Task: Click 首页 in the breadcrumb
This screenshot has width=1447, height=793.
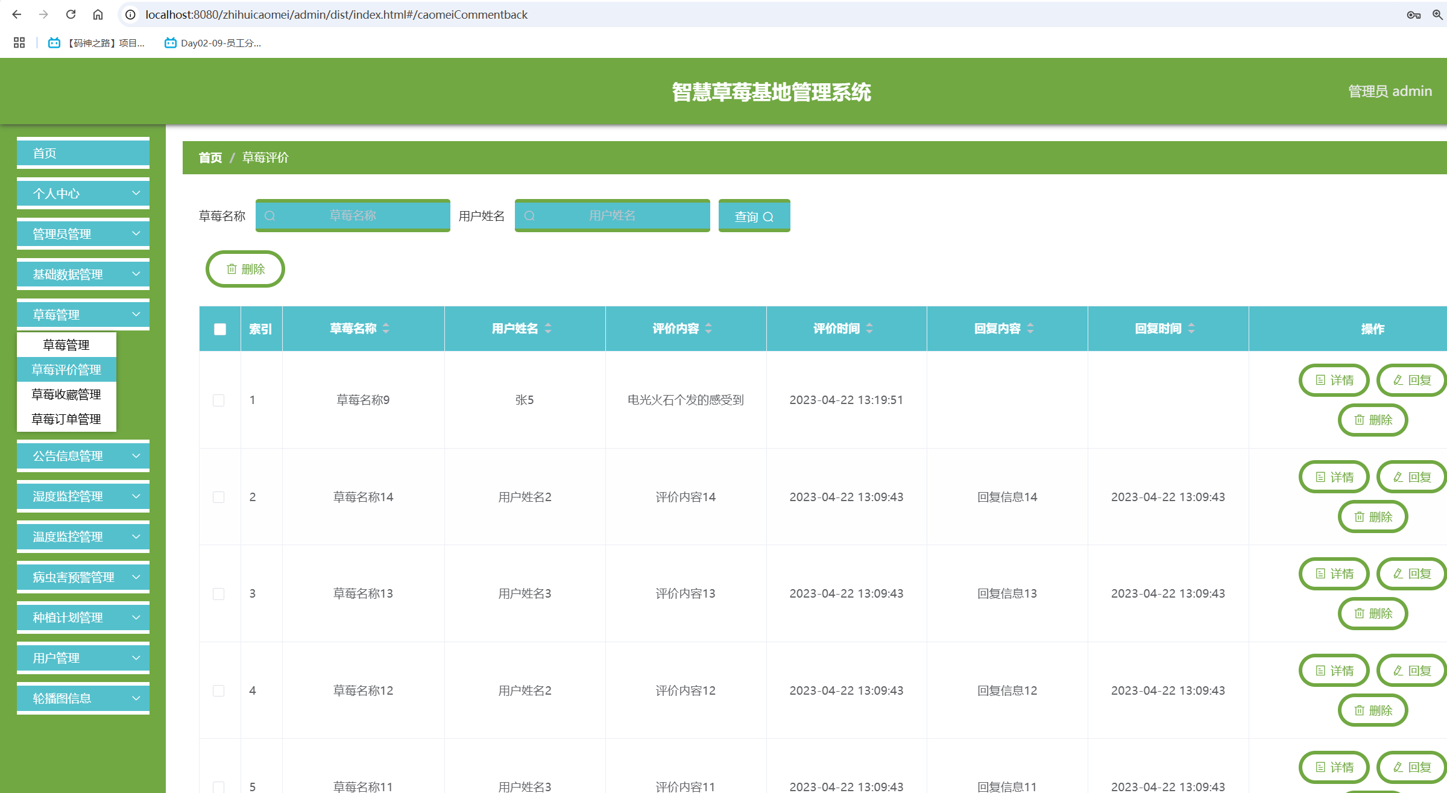Action: coord(210,157)
